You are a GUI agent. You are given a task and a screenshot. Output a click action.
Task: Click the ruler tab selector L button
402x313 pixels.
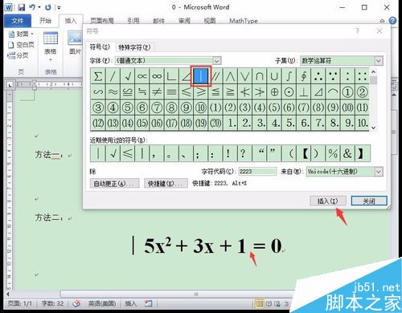click(x=10, y=85)
